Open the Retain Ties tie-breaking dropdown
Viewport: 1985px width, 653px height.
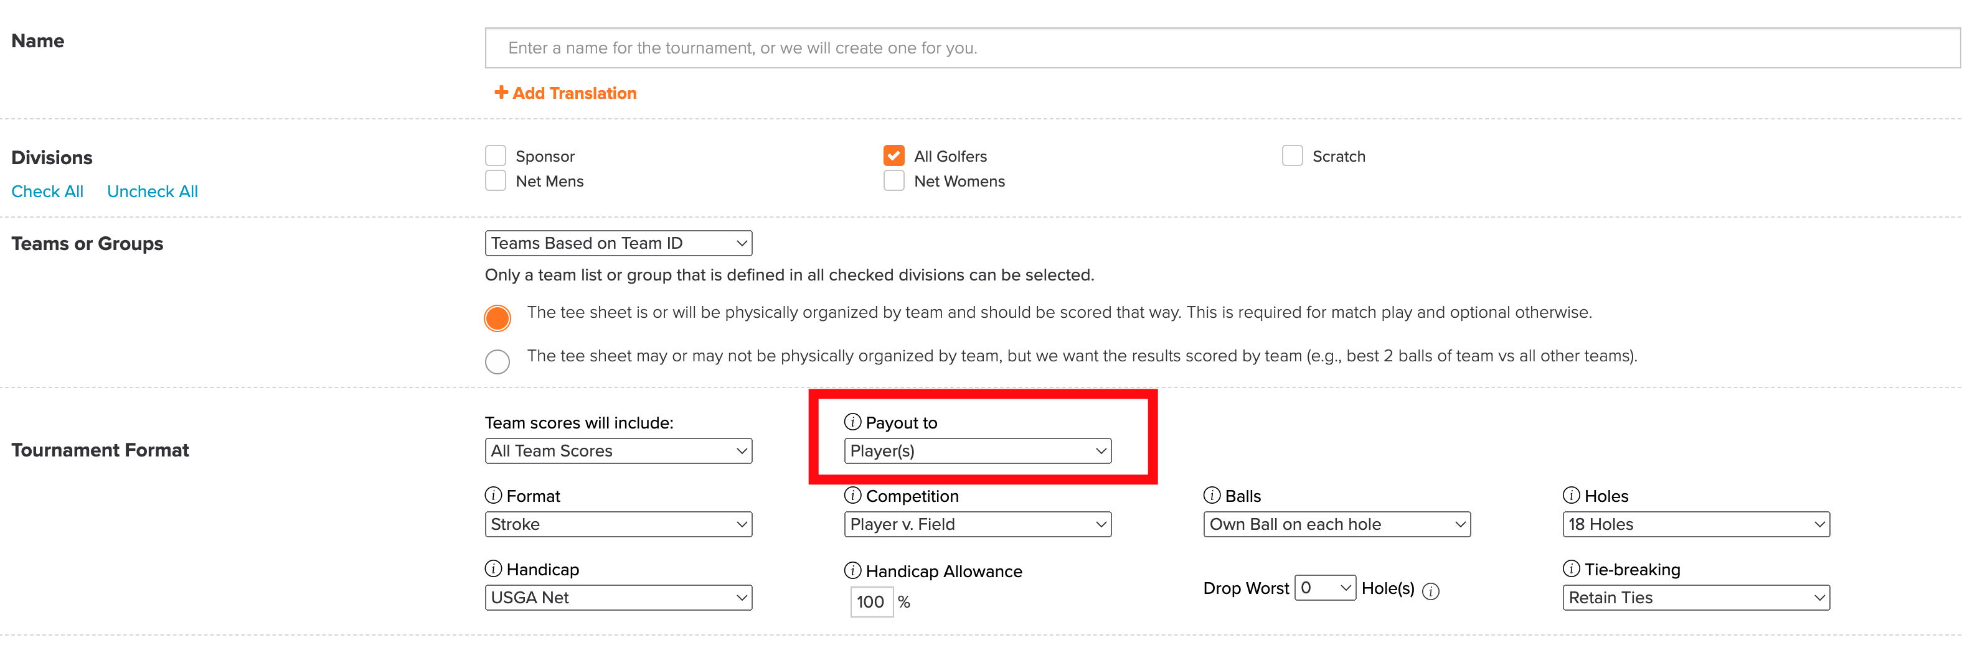point(1696,598)
